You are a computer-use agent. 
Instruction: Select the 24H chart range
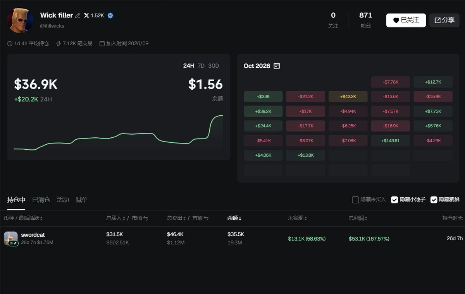pos(189,66)
